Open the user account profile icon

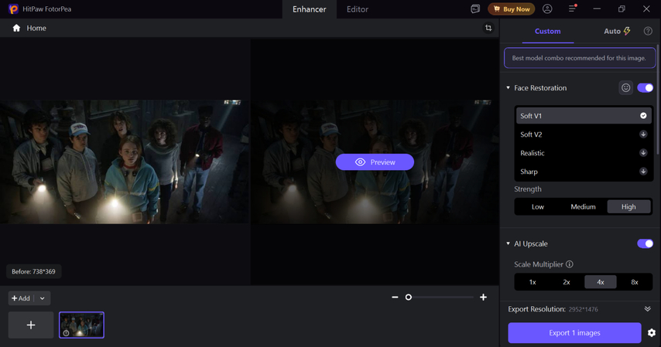[x=547, y=9]
